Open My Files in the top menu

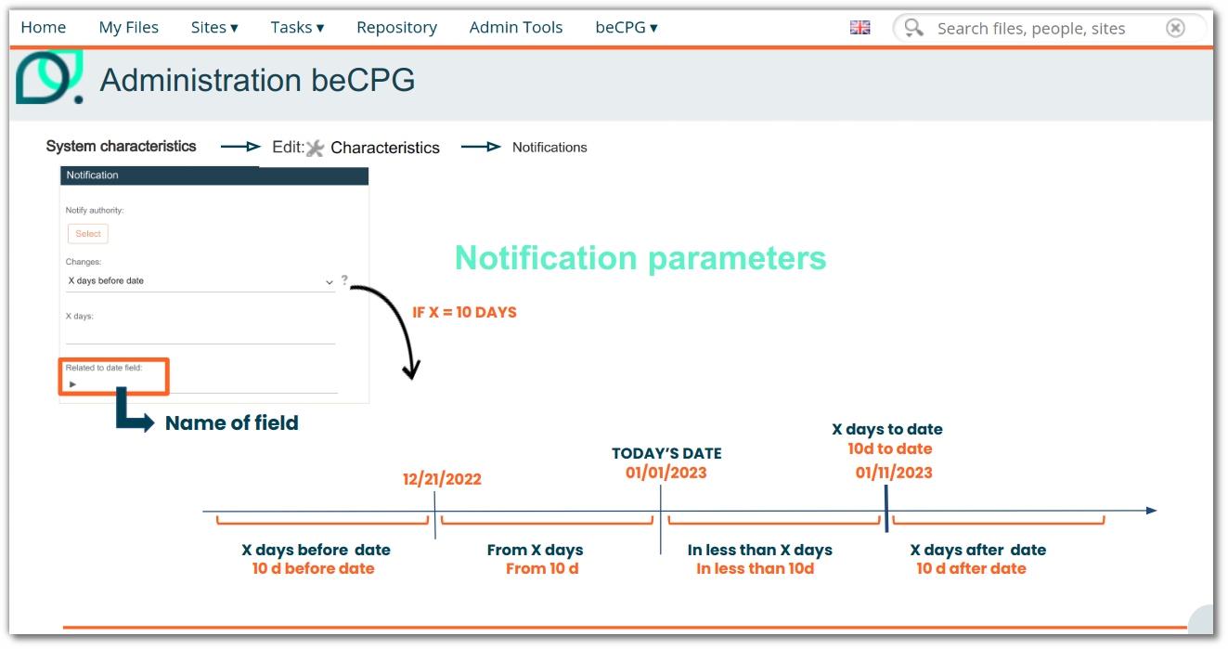click(x=129, y=28)
